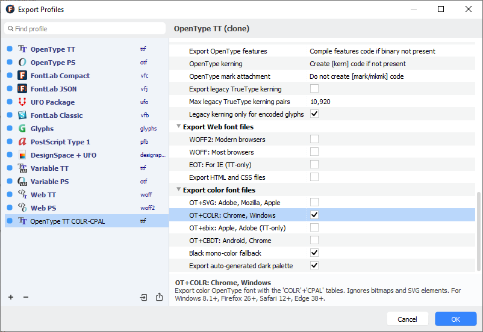483x332 pixels.
Task: Click the import profile icon
Action: (x=143, y=297)
